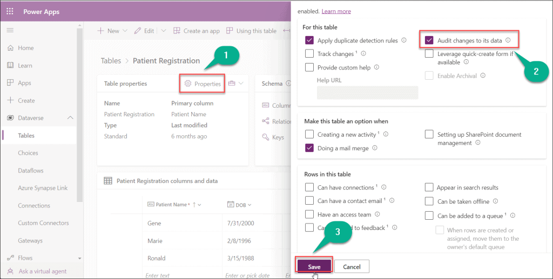The image size is (553, 279).
Task: Show info for Apply duplicate detection rules
Action: coord(404,40)
